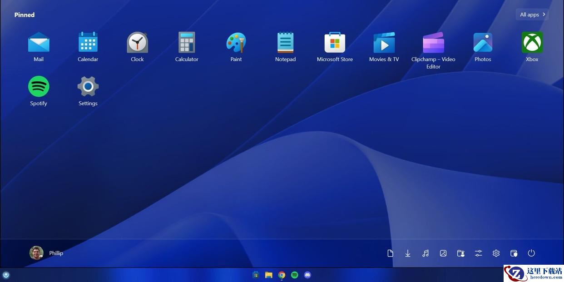The image size is (564, 282).
Task: Open the Music folder shortcut
Action: pos(425,253)
